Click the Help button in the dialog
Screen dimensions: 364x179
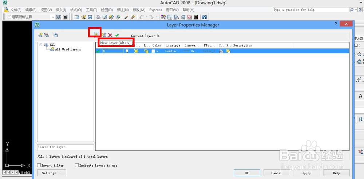coord(336,173)
